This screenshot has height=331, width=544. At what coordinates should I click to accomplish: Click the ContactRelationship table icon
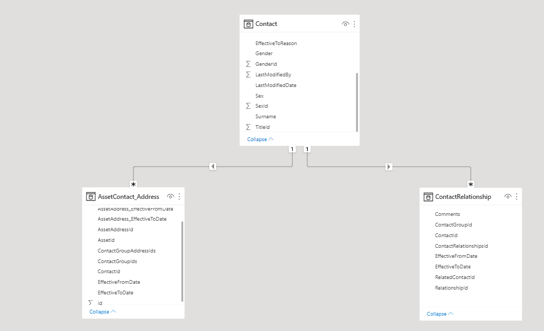coord(428,197)
